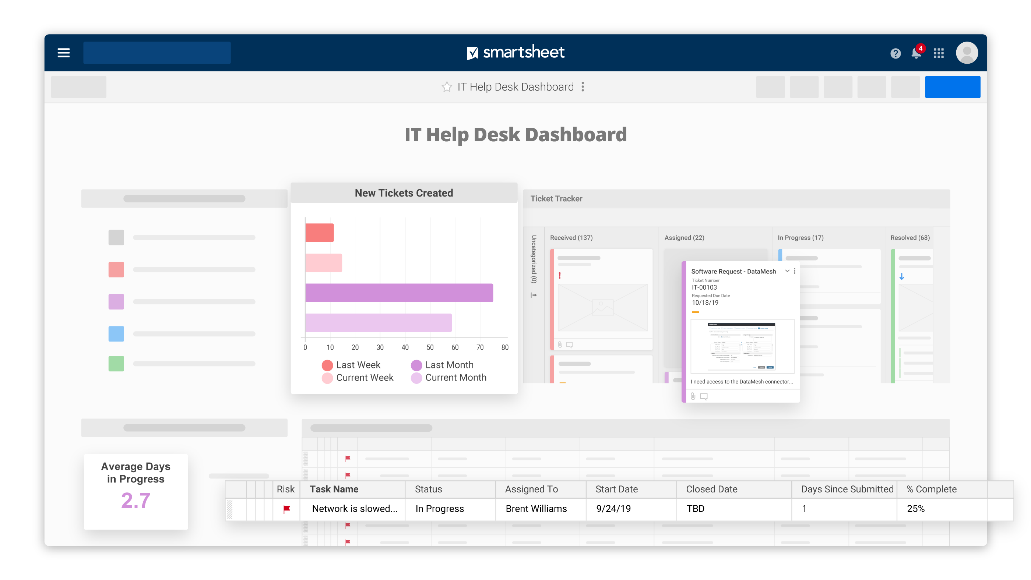The width and height of the screenshot is (1031, 580).
Task: Collapse the Uncategorized lane arrow
Action: coord(534,295)
